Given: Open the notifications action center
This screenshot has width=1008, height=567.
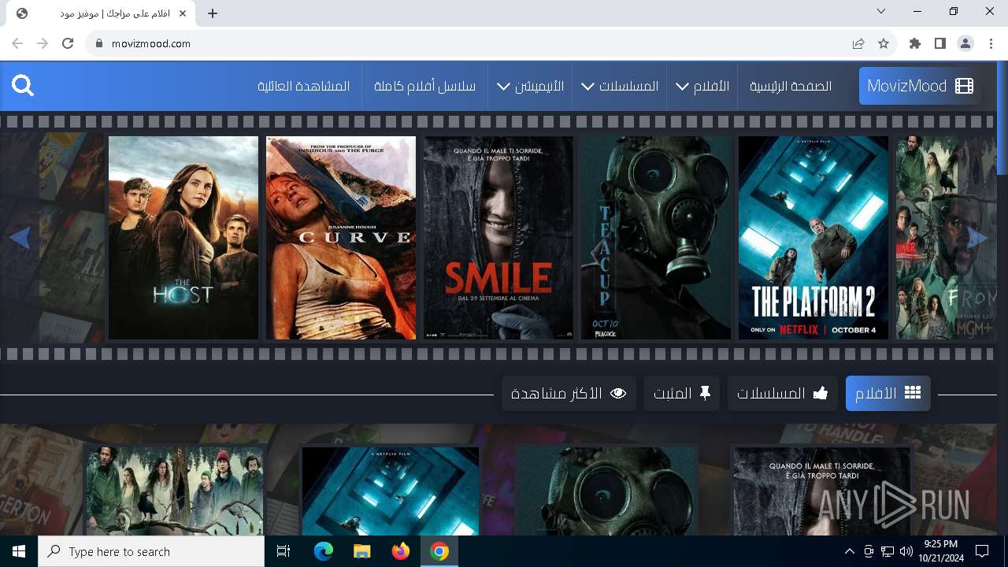Looking at the screenshot, I should pyautogui.click(x=982, y=551).
